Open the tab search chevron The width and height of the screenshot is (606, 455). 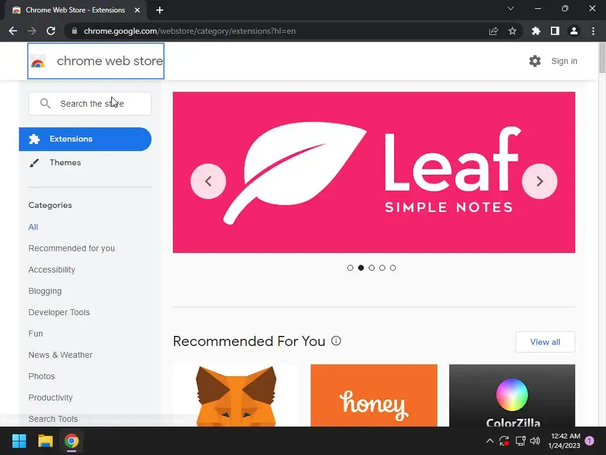[x=511, y=8]
